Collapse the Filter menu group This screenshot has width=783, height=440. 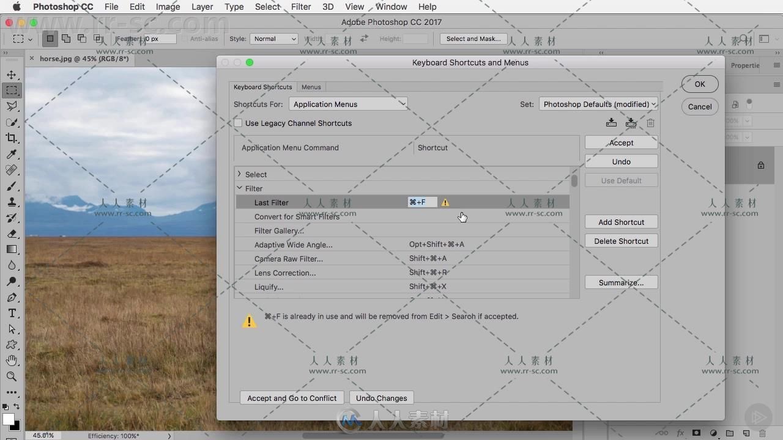(239, 188)
